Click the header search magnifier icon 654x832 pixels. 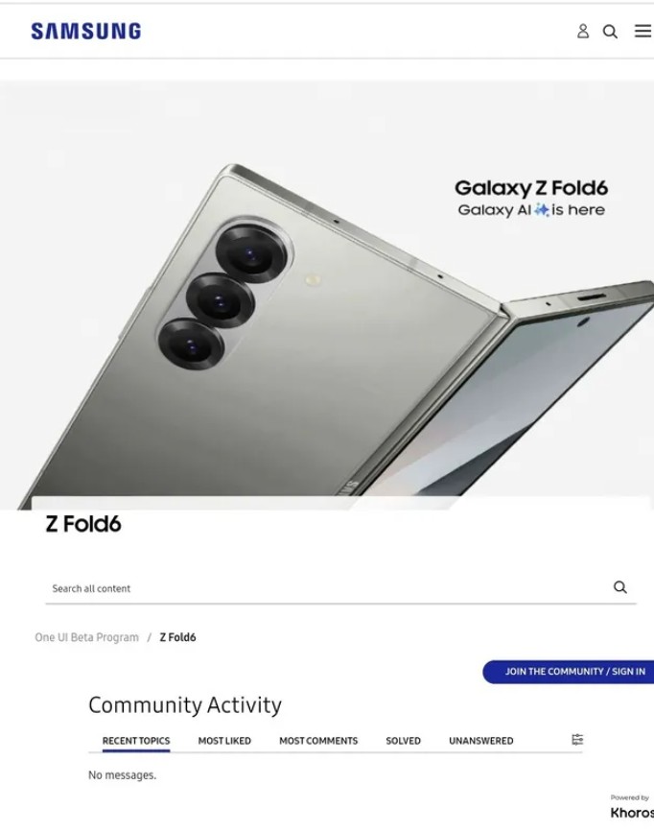[610, 32]
